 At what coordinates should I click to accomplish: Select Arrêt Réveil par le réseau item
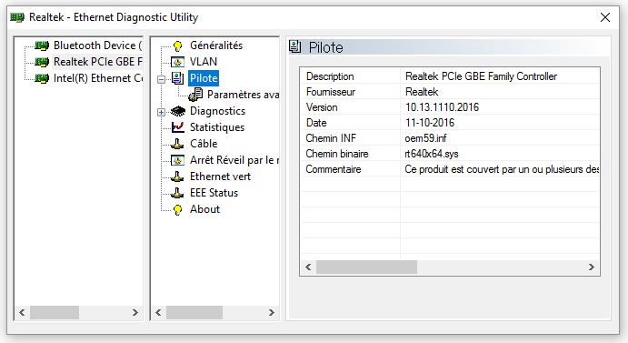coord(234,160)
